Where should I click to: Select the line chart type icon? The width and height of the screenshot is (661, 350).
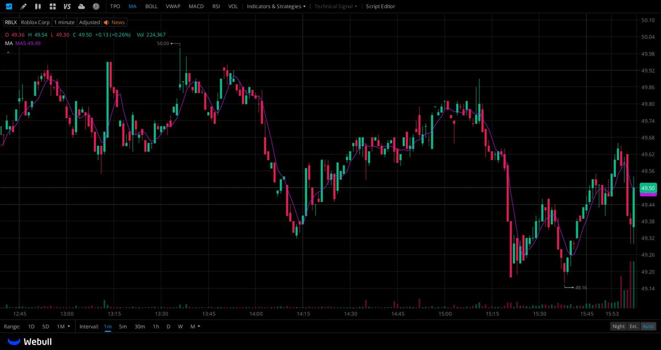point(9,6)
